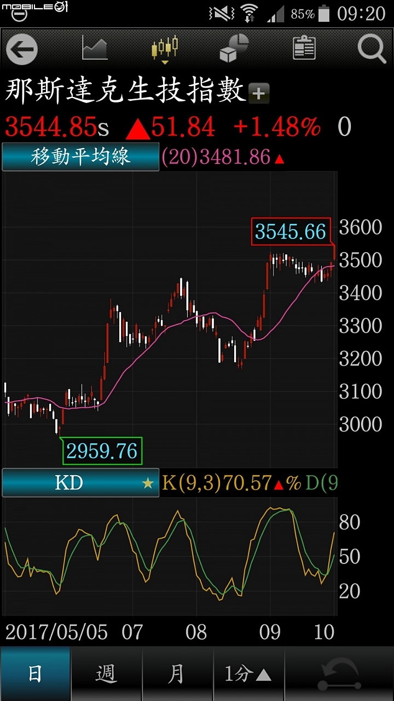Tap the percent change +1.48%
Screen dimensions: 394x701
[277, 127]
